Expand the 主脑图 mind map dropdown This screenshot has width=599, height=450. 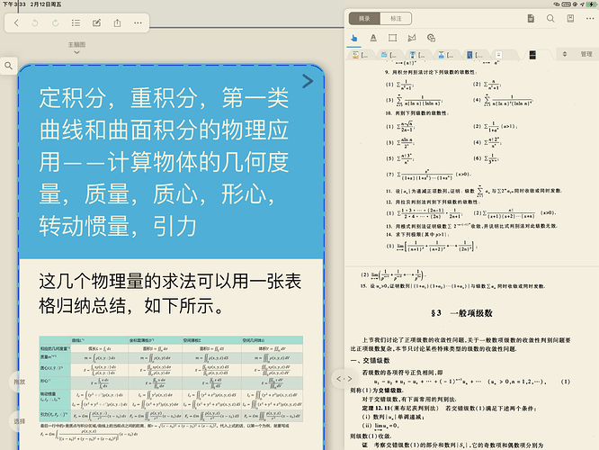[x=76, y=48]
